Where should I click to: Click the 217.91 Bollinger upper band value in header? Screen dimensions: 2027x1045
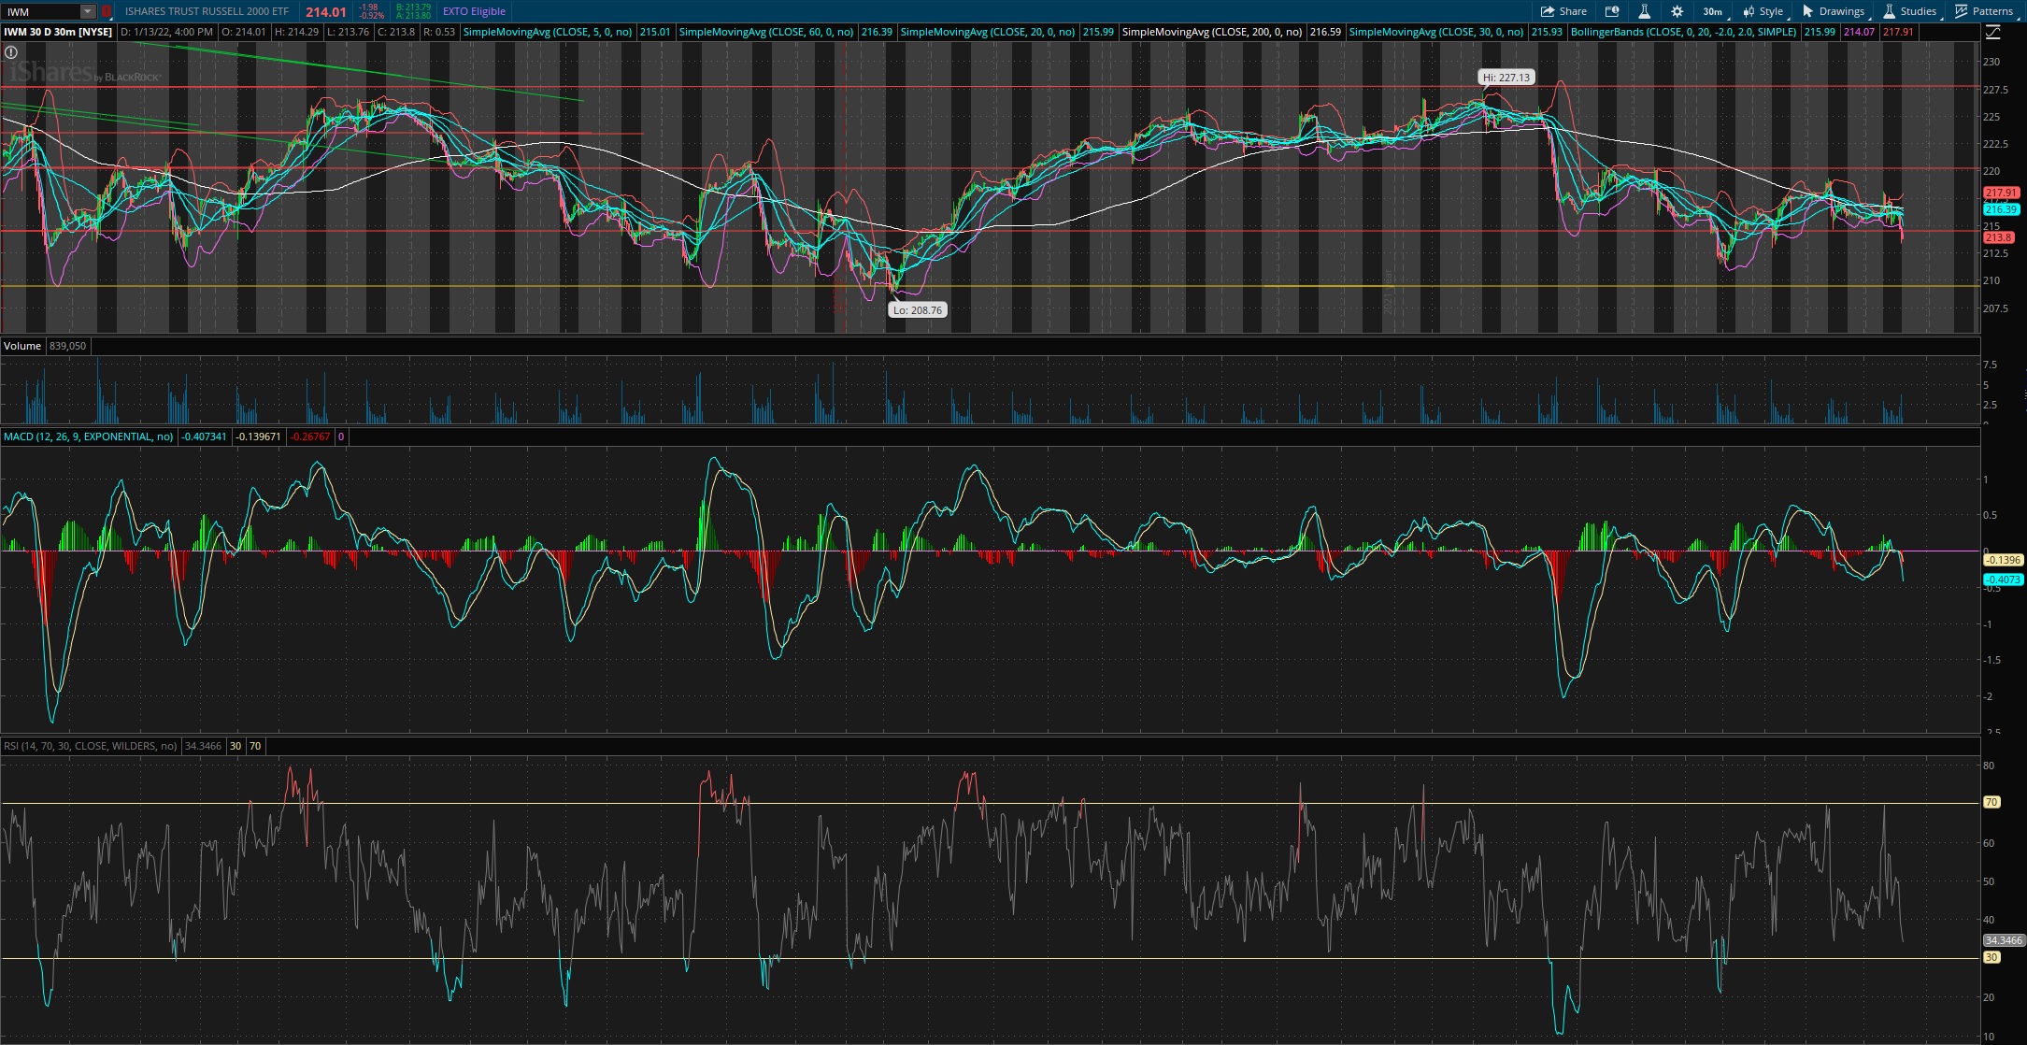click(x=1898, y=32)
